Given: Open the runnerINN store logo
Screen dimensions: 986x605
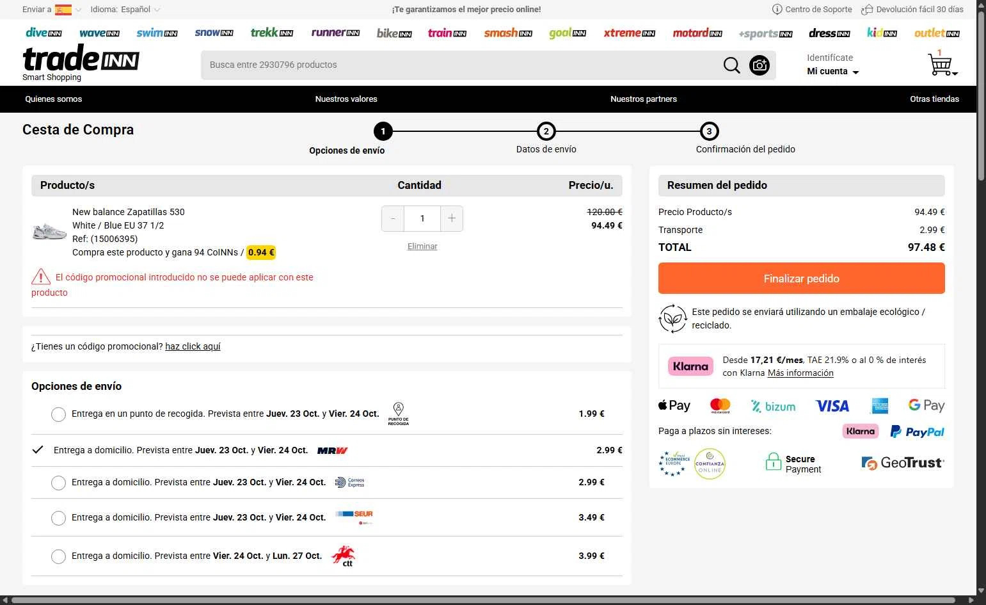Looking at the screenshot, I should coord(335,33).
